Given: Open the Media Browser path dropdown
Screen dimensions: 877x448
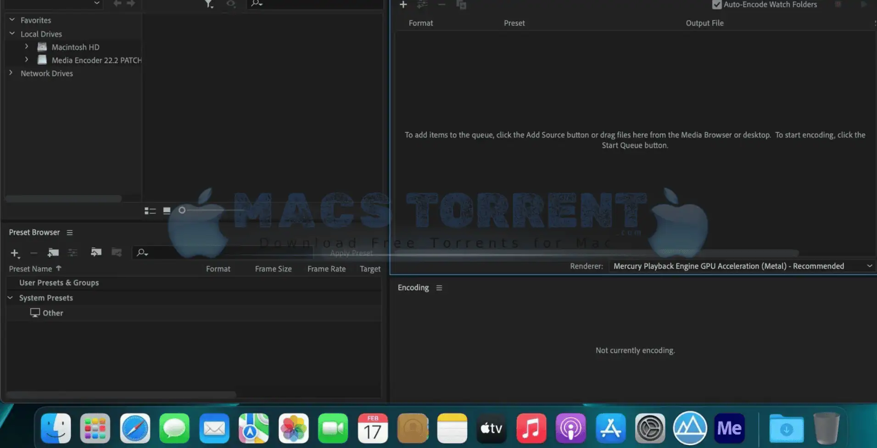Looking at the screenshot, I should pyautogui.click(x=53, y=4).
